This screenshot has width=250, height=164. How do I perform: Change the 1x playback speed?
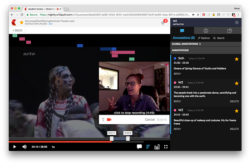click(53, 147)
